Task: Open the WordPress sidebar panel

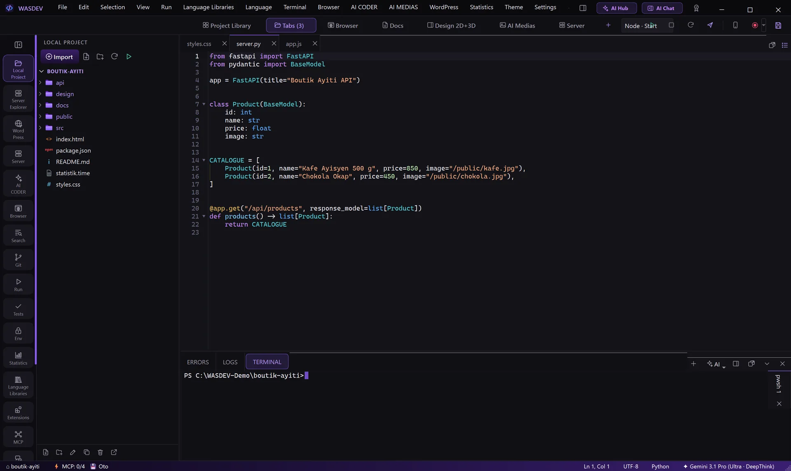Action: 18,129
